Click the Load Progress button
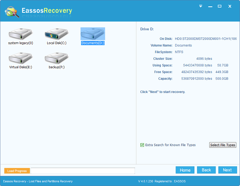The width and height of the screenshot is (240, 186). [x=17, y=171]
